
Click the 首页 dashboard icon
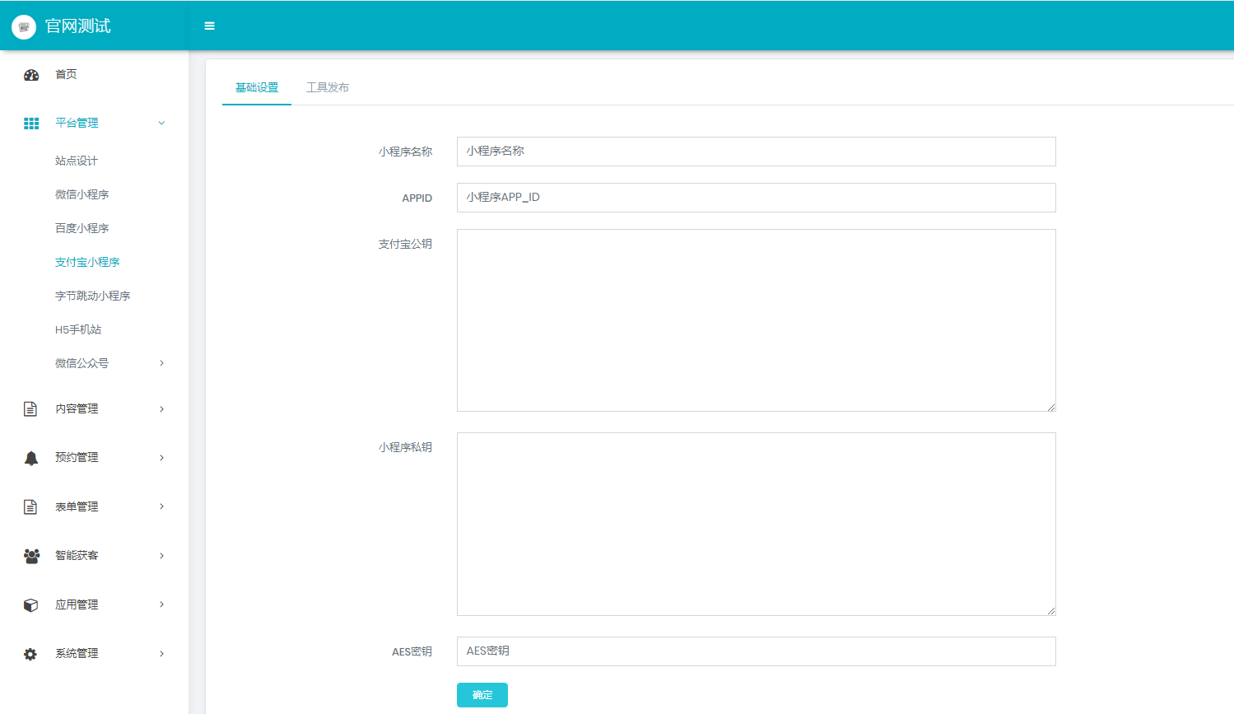tap(31, 75)
